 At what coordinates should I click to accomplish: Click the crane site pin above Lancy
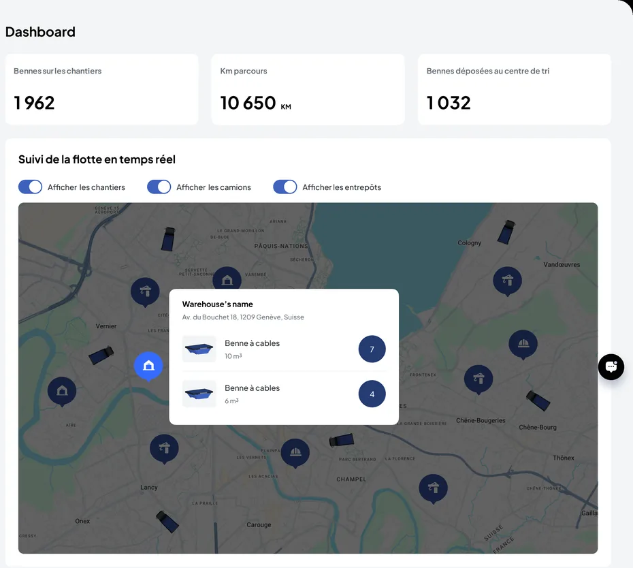click(164, 449)
